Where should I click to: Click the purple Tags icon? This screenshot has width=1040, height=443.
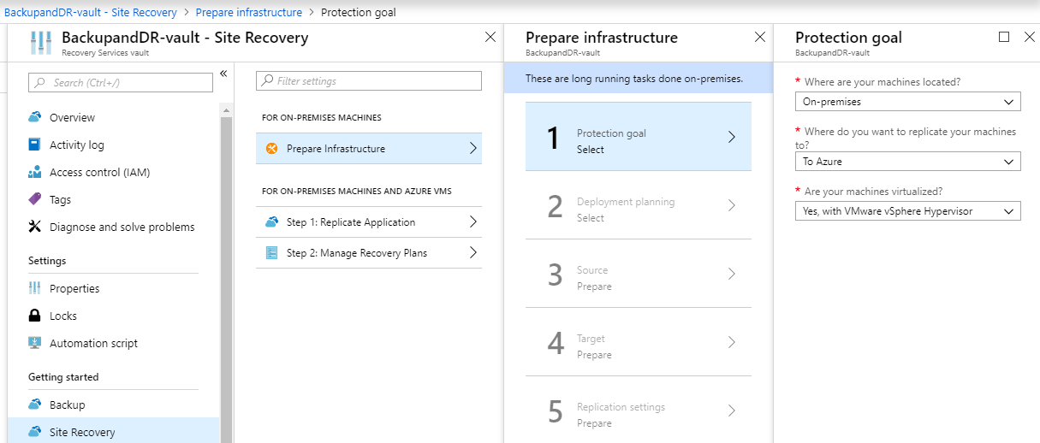pos(34,199)
